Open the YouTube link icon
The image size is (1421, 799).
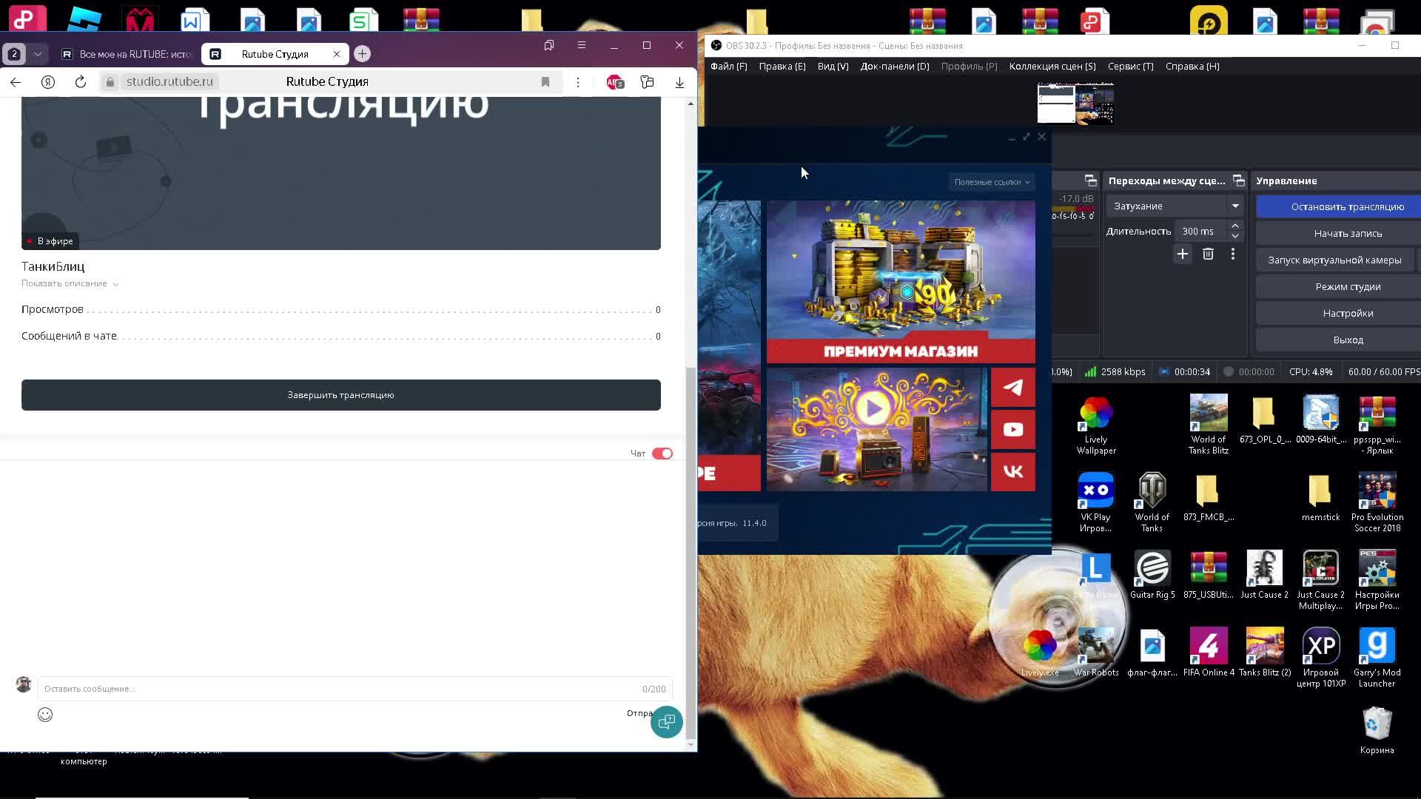tap(1012, 430)
